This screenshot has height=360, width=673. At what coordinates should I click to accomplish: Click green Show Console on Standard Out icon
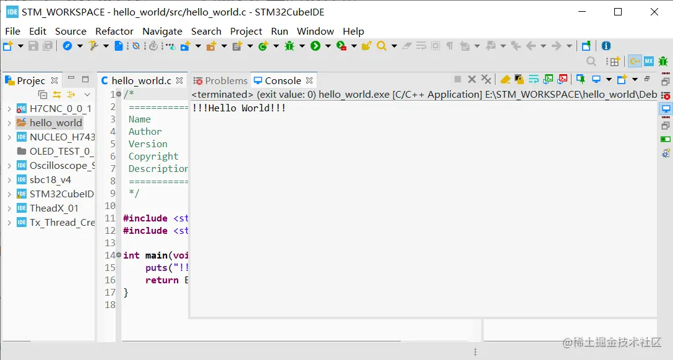pyautogui.click(x=548, y=79)
